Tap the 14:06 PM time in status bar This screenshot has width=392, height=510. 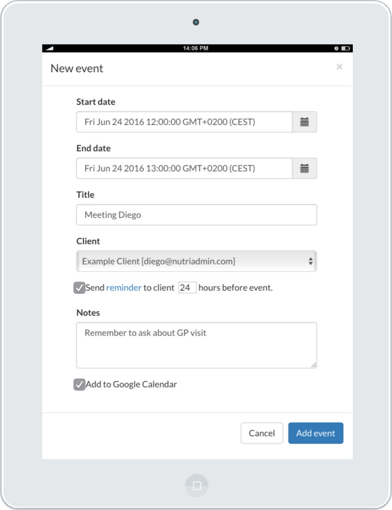(x=196, y=48)
